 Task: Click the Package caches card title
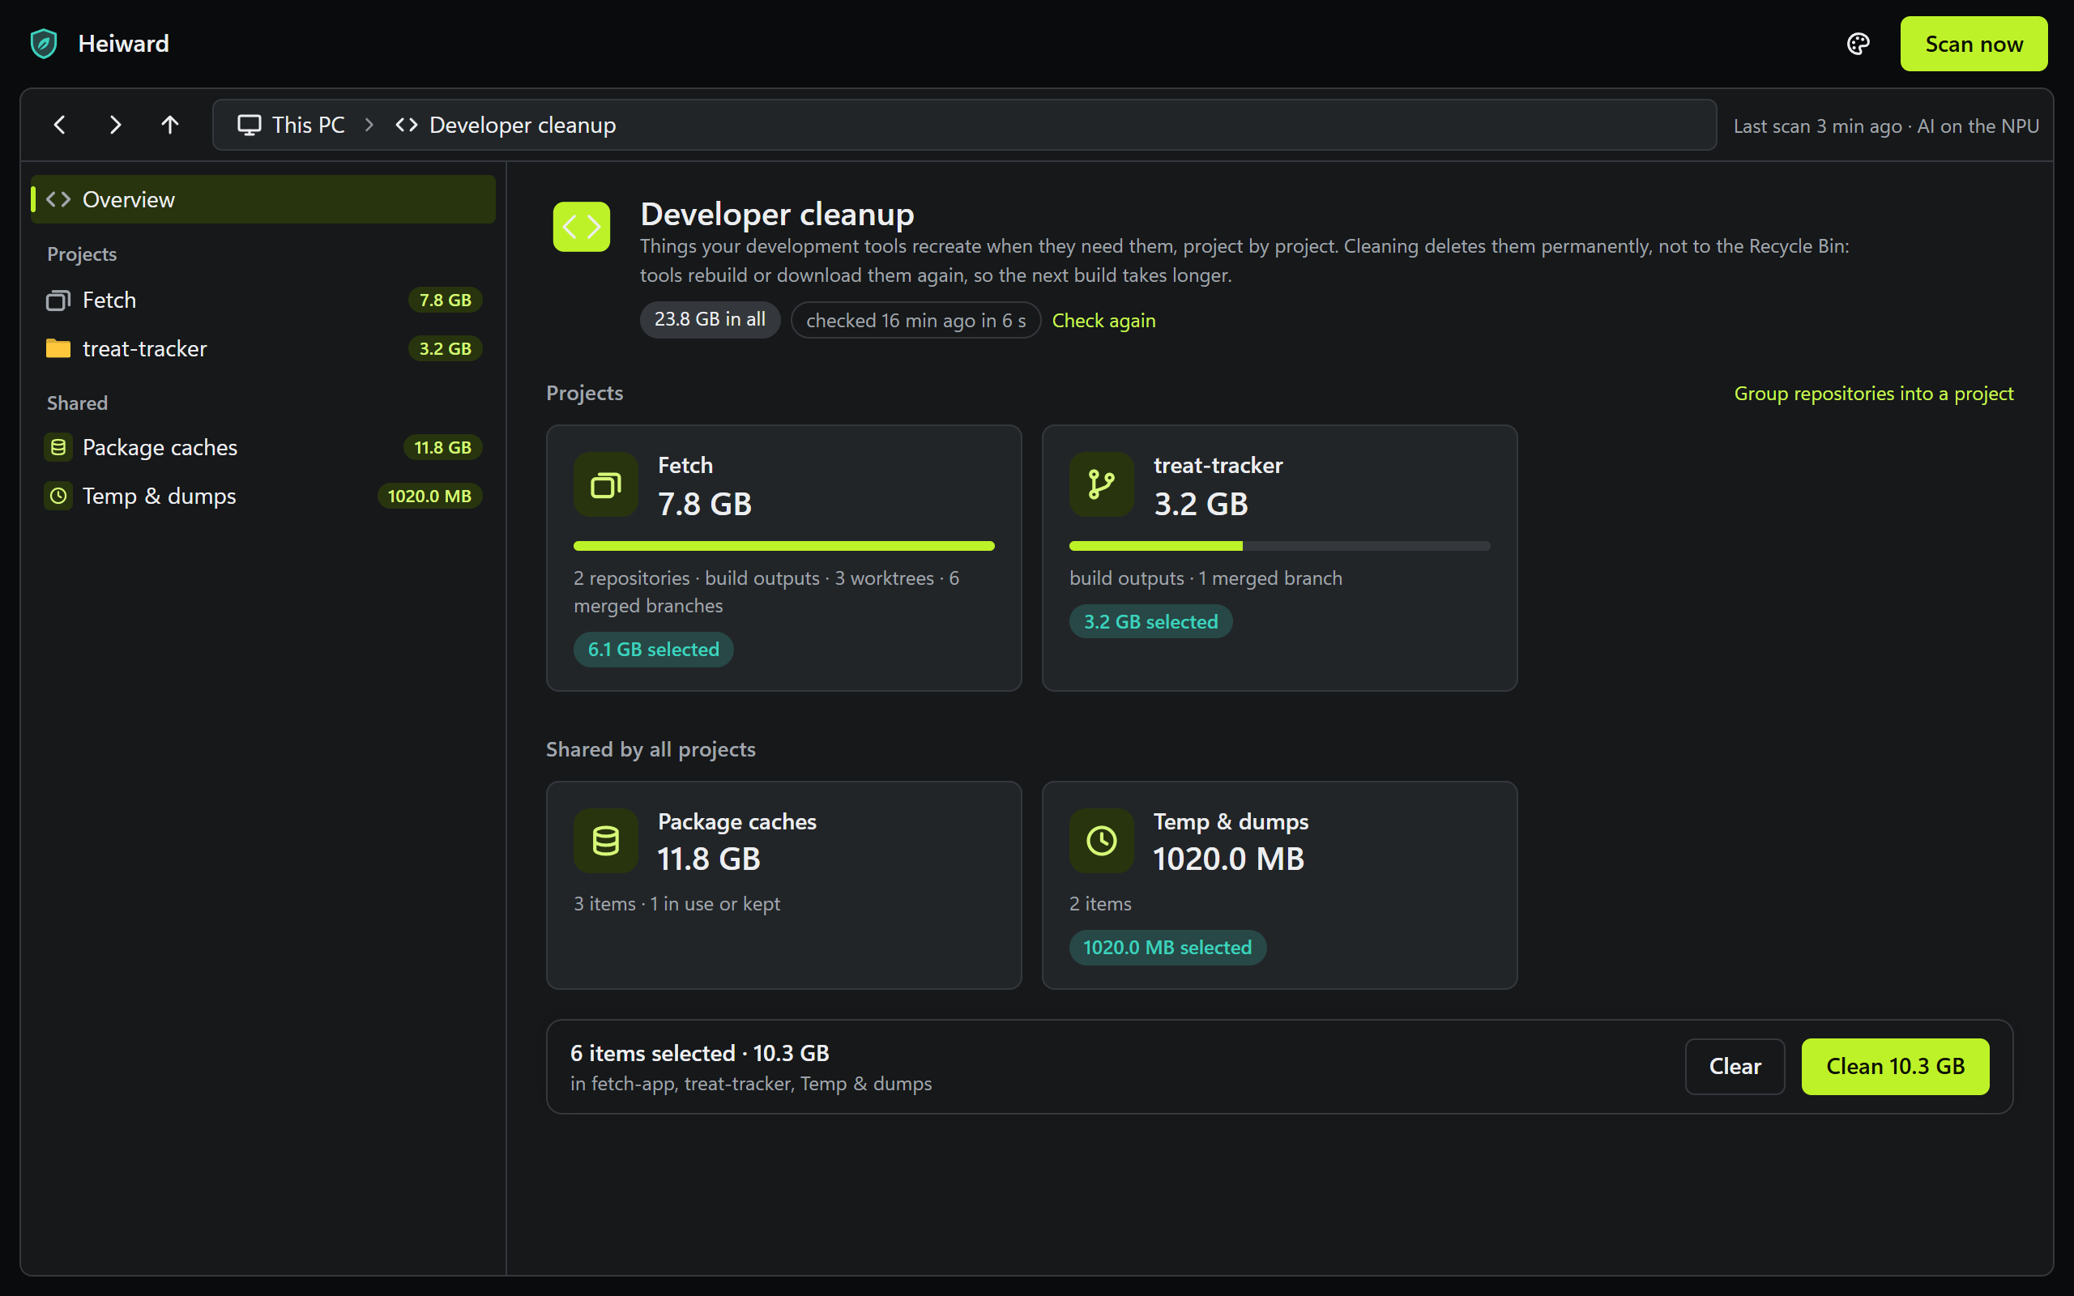coord(737,822)
